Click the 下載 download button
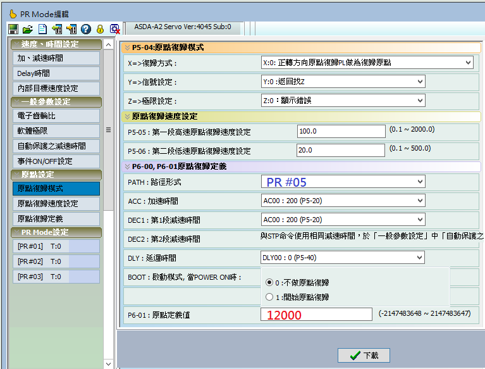The image size is (485, 369). pyautogui.click(x=364, y=355)
